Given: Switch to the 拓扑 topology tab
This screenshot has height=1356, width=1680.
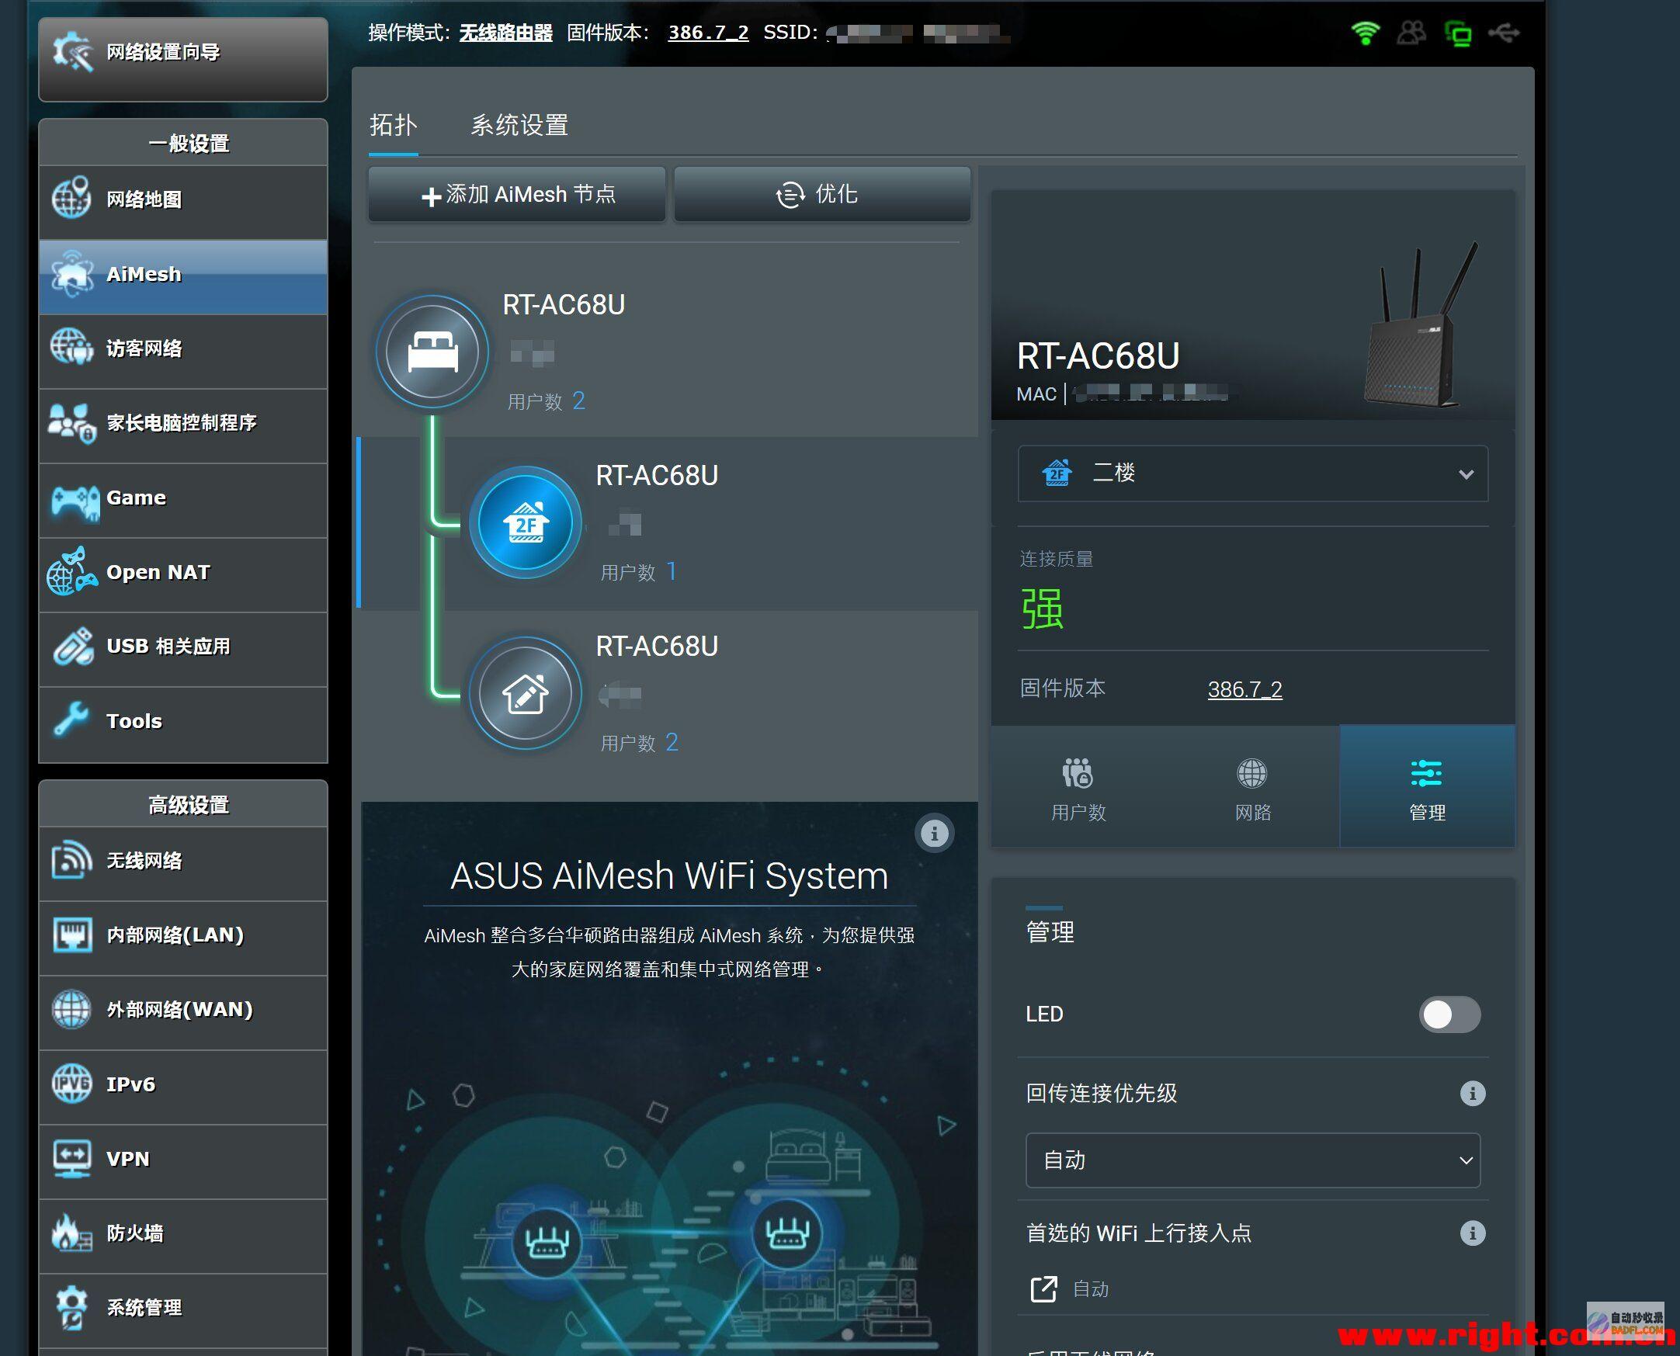Looking at the screenshot, I should 393,126.
